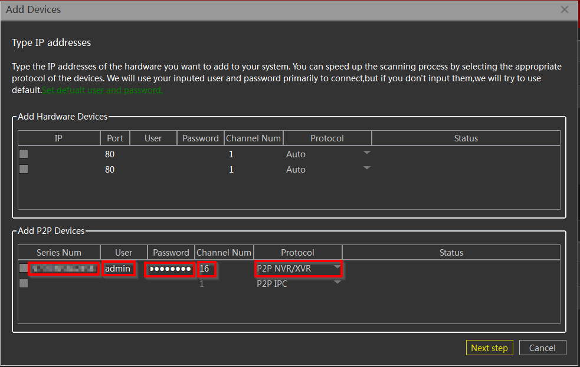Open the first hardware row's Auto protocol dropdown
This screenshot has height=367, width=580.
click(x=366, y=153)
